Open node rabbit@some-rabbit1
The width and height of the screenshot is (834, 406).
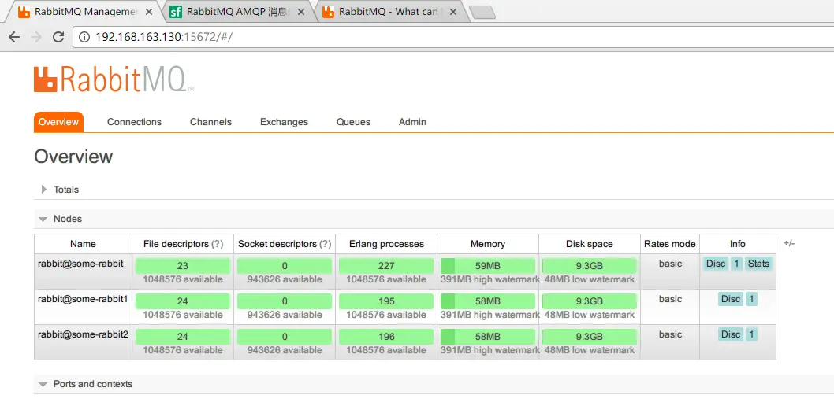[x=83, y=299]
